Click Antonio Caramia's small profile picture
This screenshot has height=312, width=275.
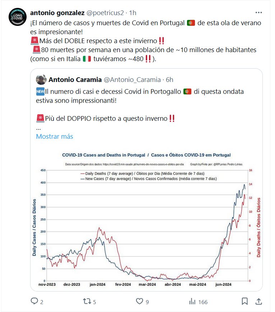pyautogui.click(x=42, y=79)
